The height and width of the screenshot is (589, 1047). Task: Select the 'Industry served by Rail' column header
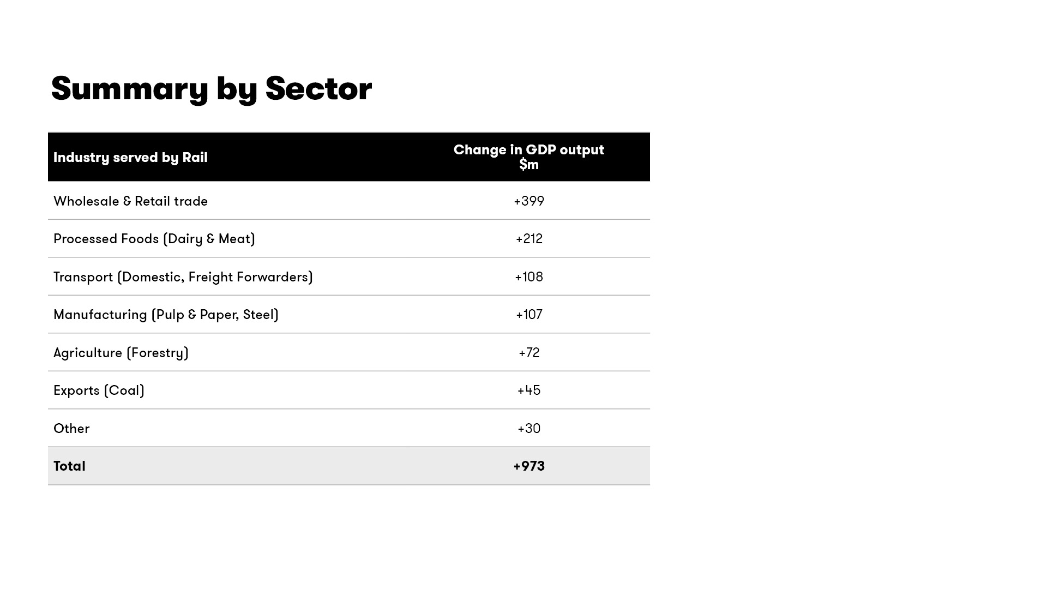coord(130,158)
